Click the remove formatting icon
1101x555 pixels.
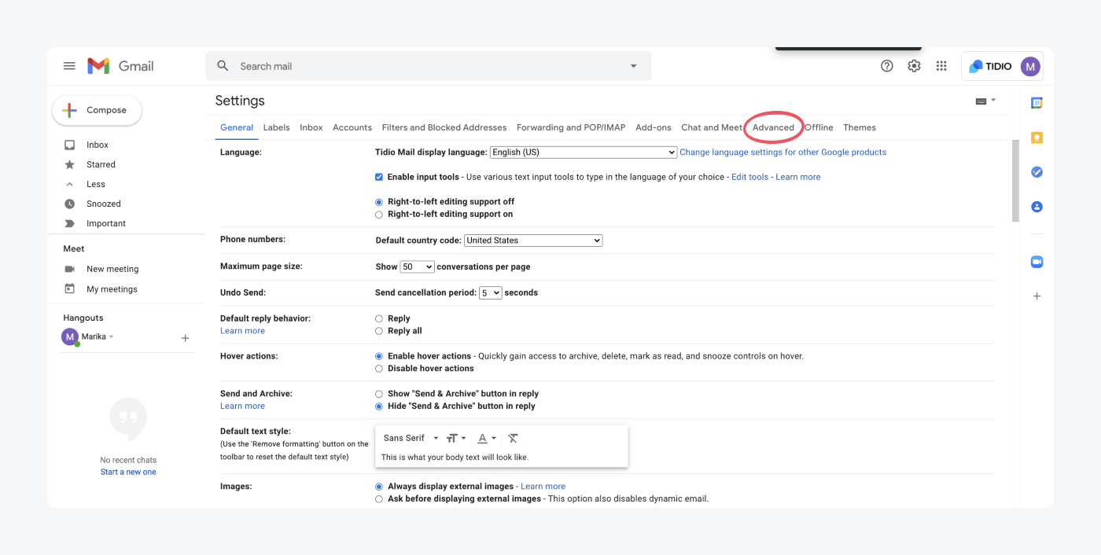(513, 438)
